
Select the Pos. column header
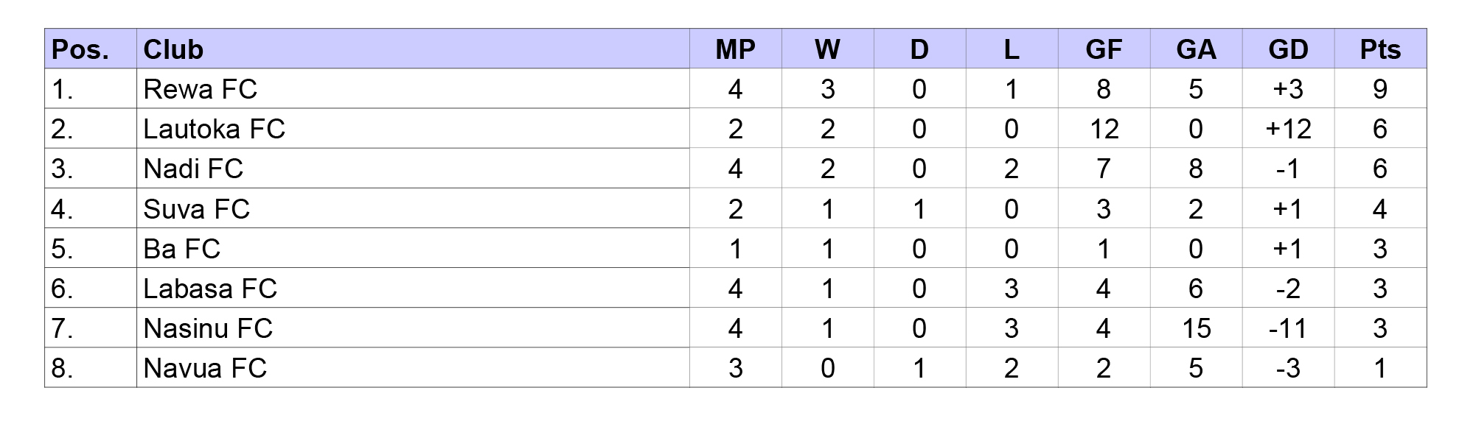tap(80, 49)
